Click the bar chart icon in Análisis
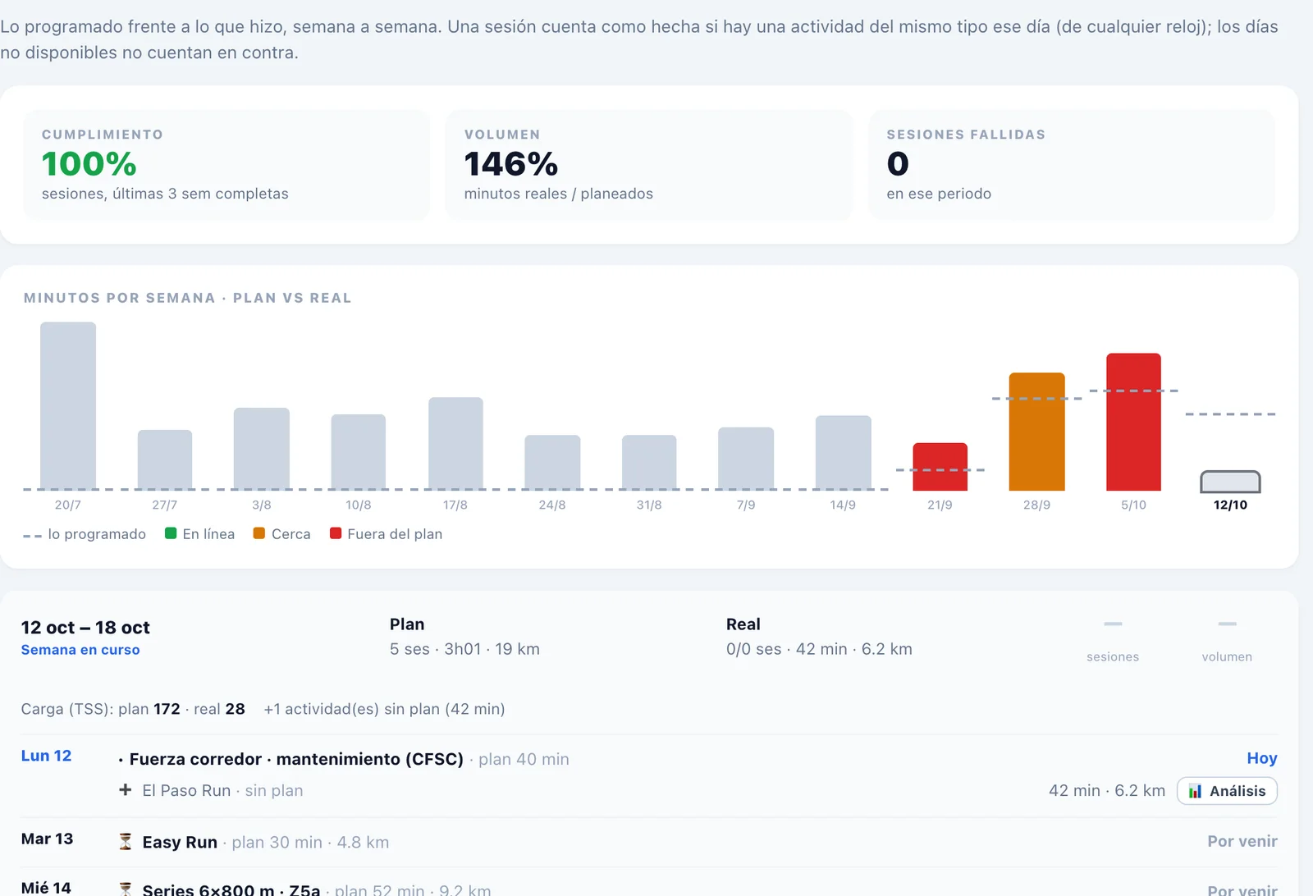This screenshot has height=896, width=1313. 1195,791
